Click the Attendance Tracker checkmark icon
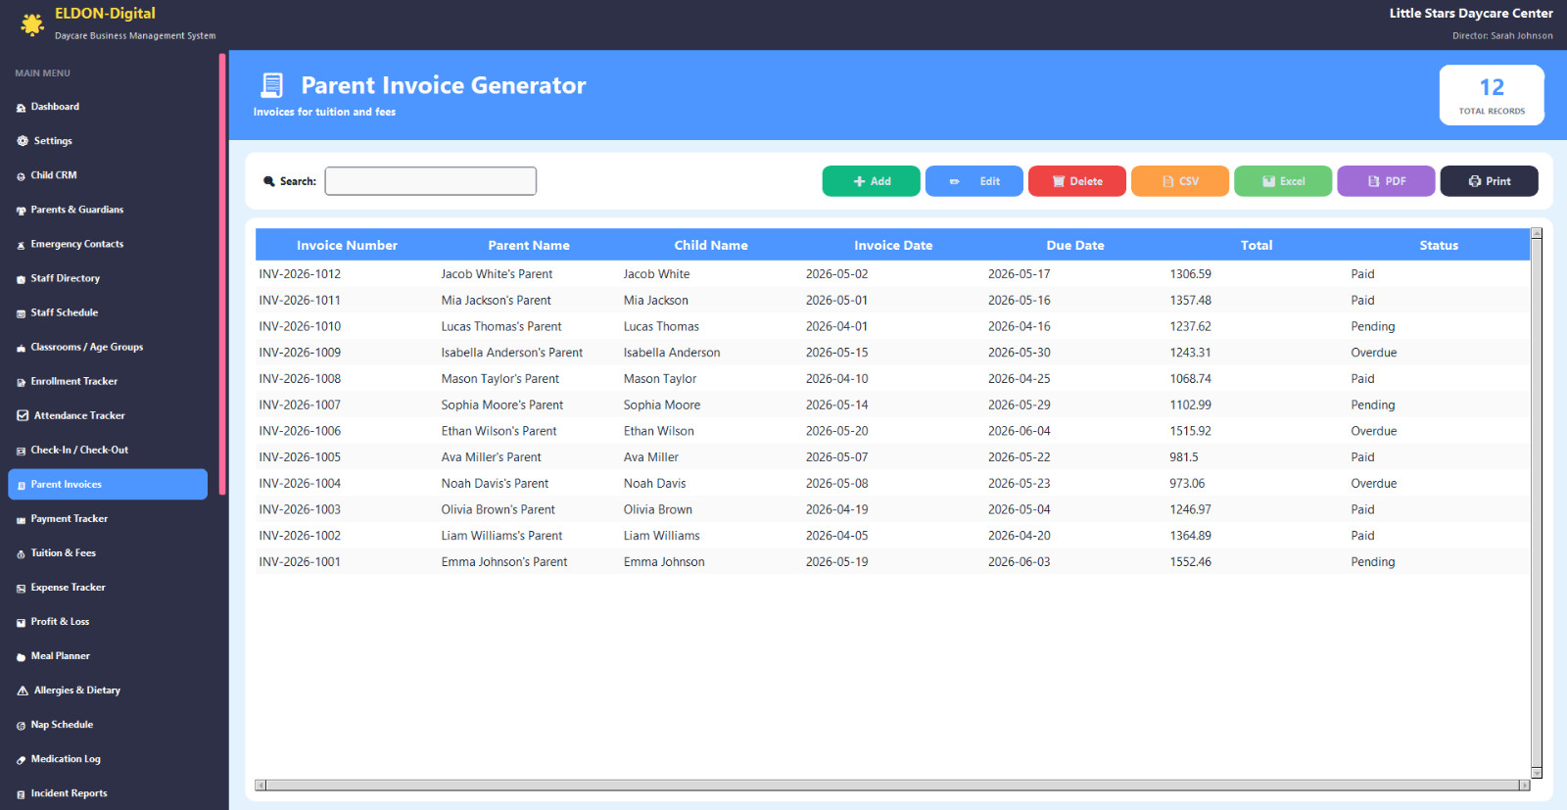Viewport: 1567px width, 810px height. click(23, 415)
